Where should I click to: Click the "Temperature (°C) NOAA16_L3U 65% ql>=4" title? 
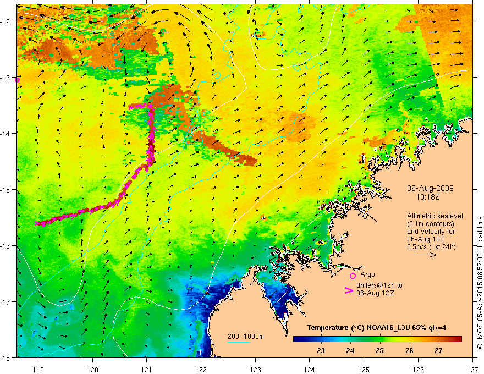click(x=376, y=328)
